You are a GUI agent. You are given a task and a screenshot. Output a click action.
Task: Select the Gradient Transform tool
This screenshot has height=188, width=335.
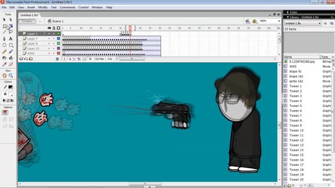coord(10,26)
